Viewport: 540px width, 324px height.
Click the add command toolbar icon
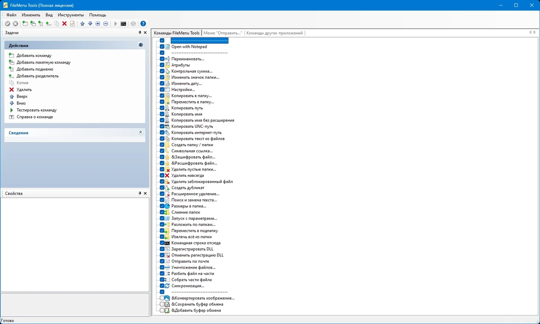(x=25, y=23)
